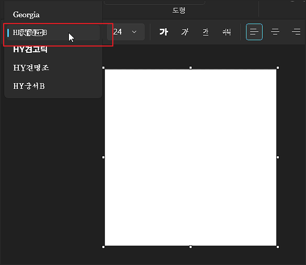Screen dimensions: 306x265
Task: Align text to the left
Action: coord(254,32)
